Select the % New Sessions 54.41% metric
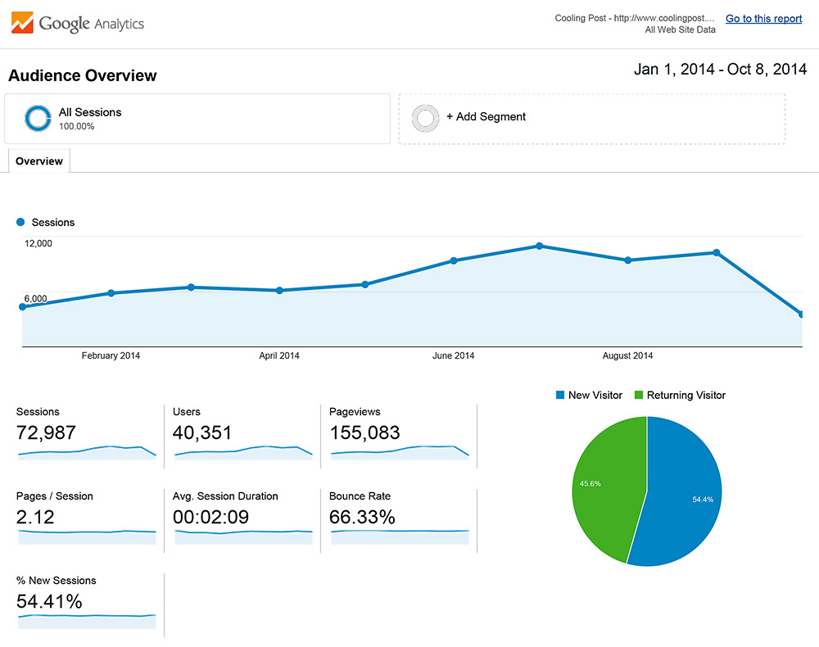The image size is (819, 647). [x=86, y=602]
